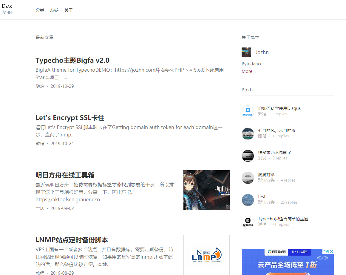Click the Dear John site logo
346x275 pixels.
coord(7,9)
